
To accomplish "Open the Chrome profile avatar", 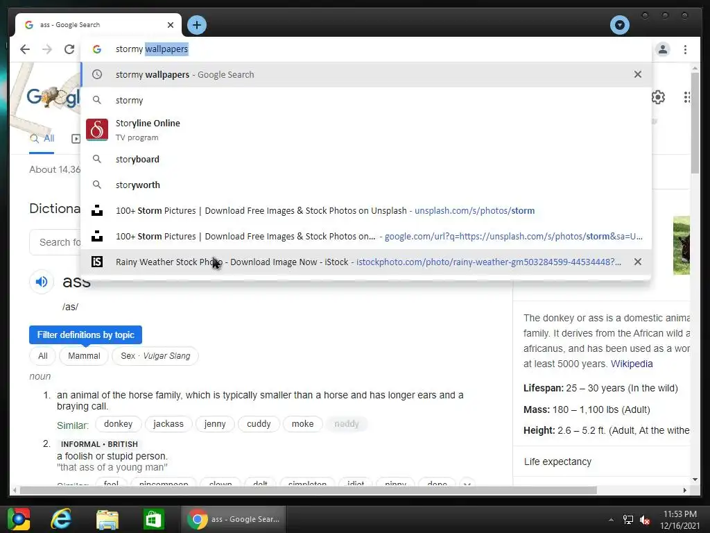I will (x=663, y=49).
